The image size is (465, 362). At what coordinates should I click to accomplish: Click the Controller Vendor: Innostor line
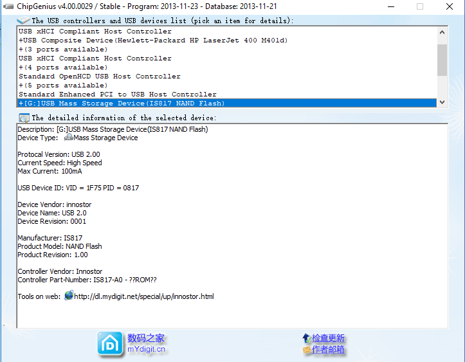click(x=60, y=271)
